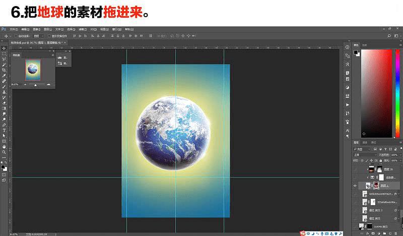Hide 图层 1 using eye icon
This screenshot has height=236, width=403.
(355, 186)
